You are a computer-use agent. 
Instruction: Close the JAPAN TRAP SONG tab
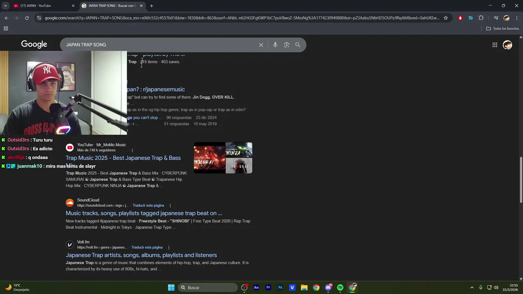click(x=141, y=6)
